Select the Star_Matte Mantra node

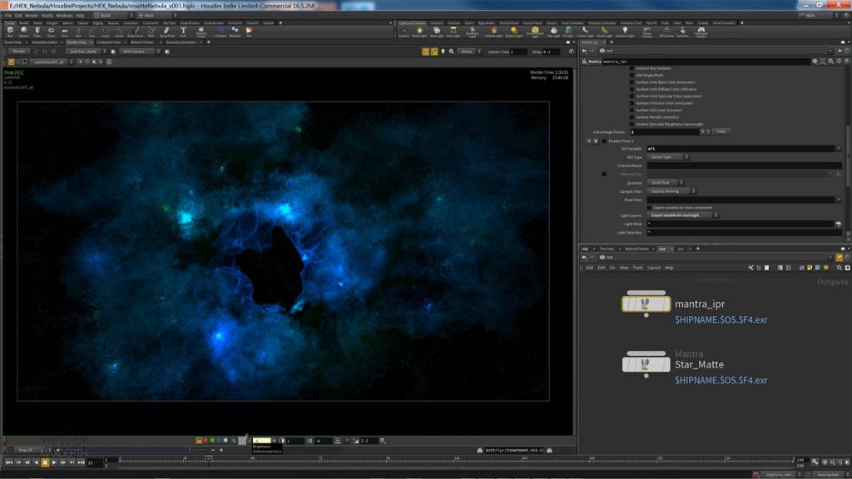[x=646, y=364]
